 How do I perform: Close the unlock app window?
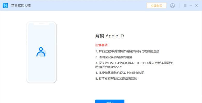tap(197, 6)
